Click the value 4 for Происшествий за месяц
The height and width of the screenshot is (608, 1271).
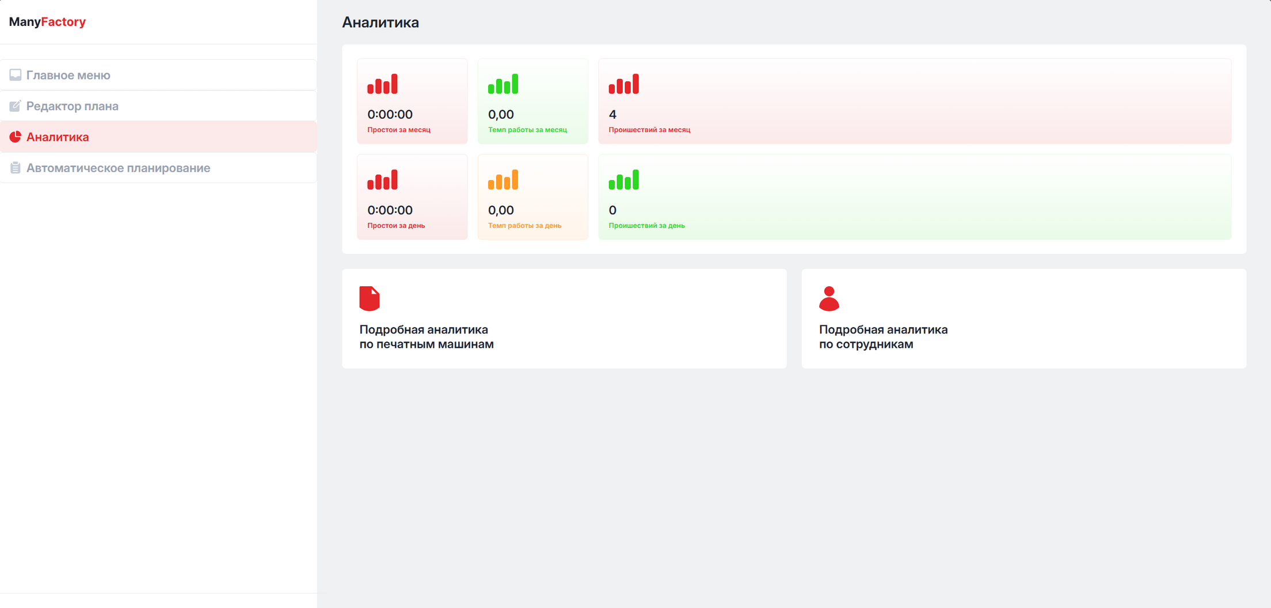(612, 115)
